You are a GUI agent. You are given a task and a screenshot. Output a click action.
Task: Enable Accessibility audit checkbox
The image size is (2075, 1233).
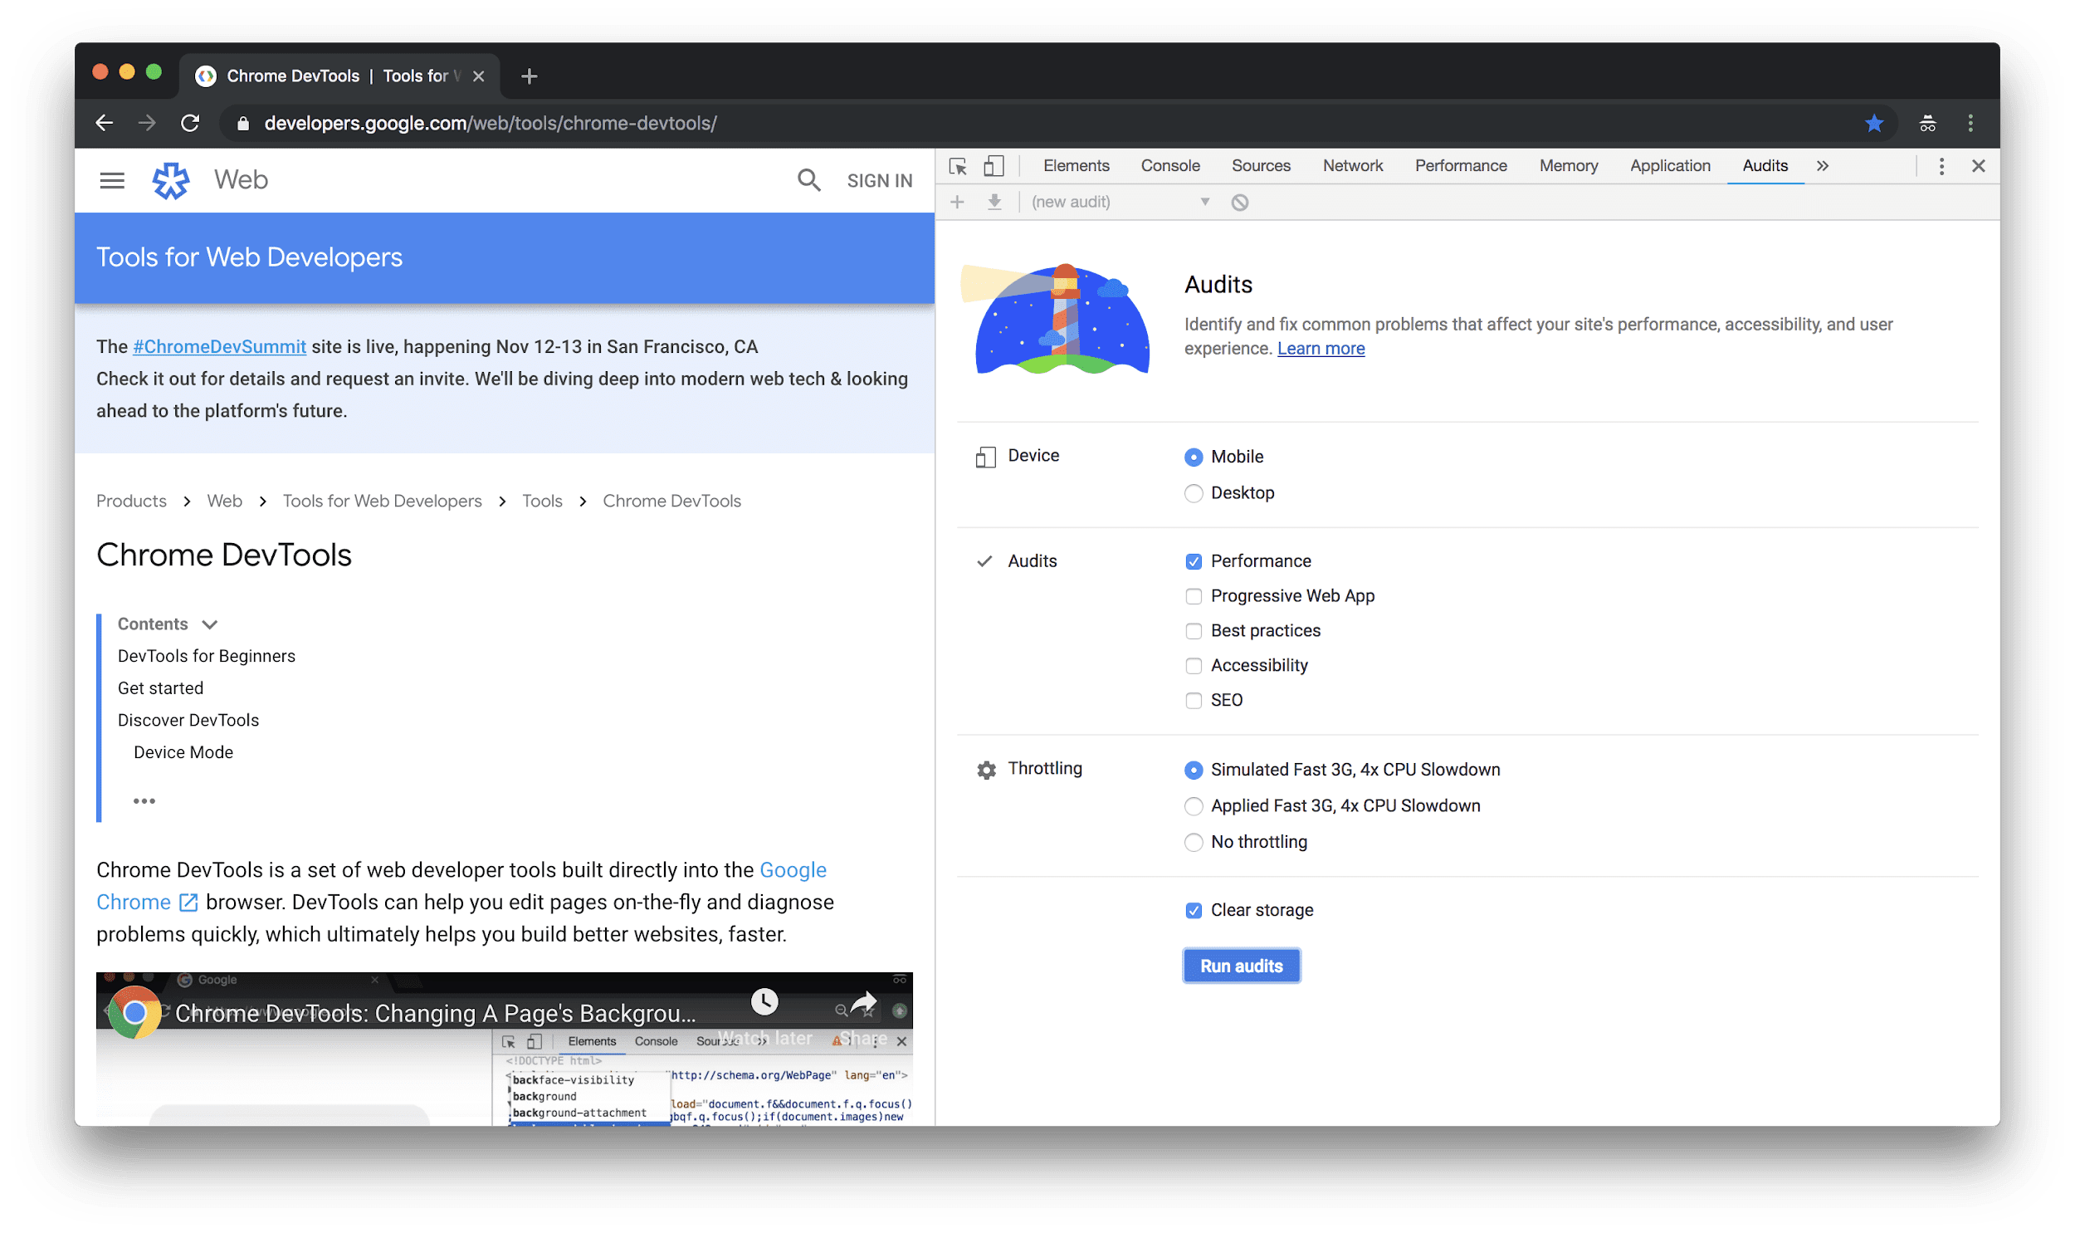tap(1193, 665)
